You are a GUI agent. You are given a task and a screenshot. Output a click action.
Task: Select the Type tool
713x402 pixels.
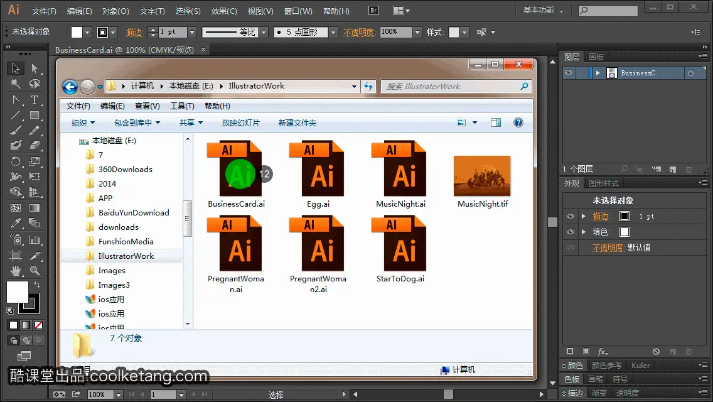pyautogui.click(x=35, y=100)
